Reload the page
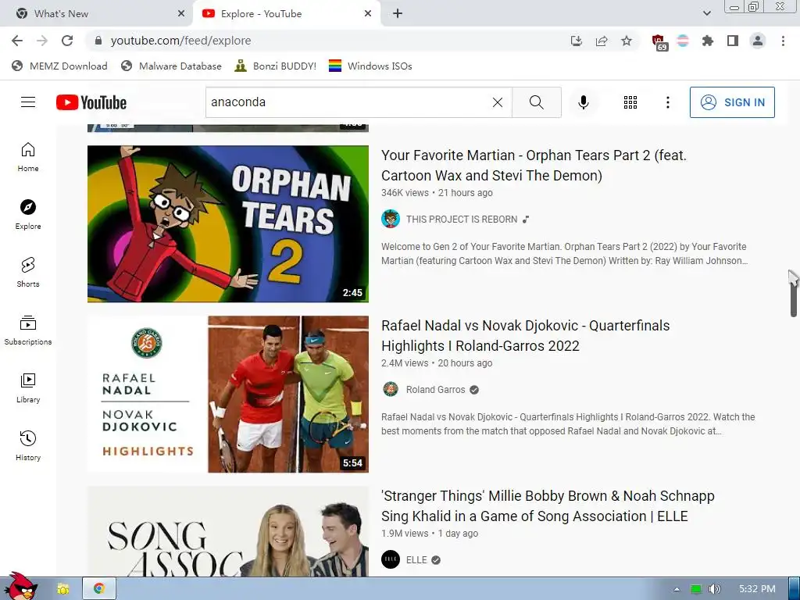 click(67, 41)
